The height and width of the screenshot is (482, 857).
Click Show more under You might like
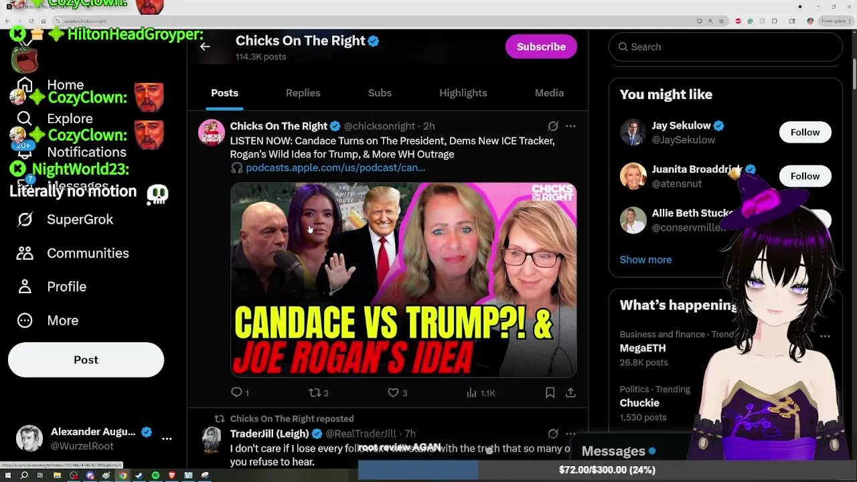pyautogui.click(x=645, y=260)
